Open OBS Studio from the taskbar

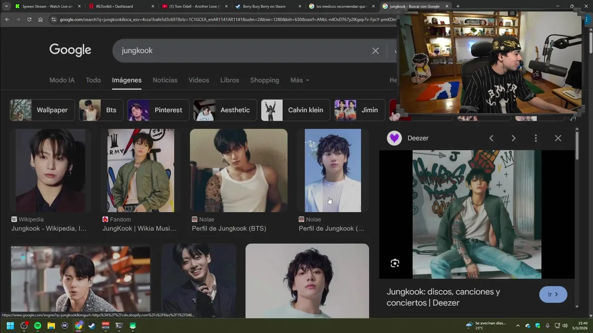[x=24, y=326]
